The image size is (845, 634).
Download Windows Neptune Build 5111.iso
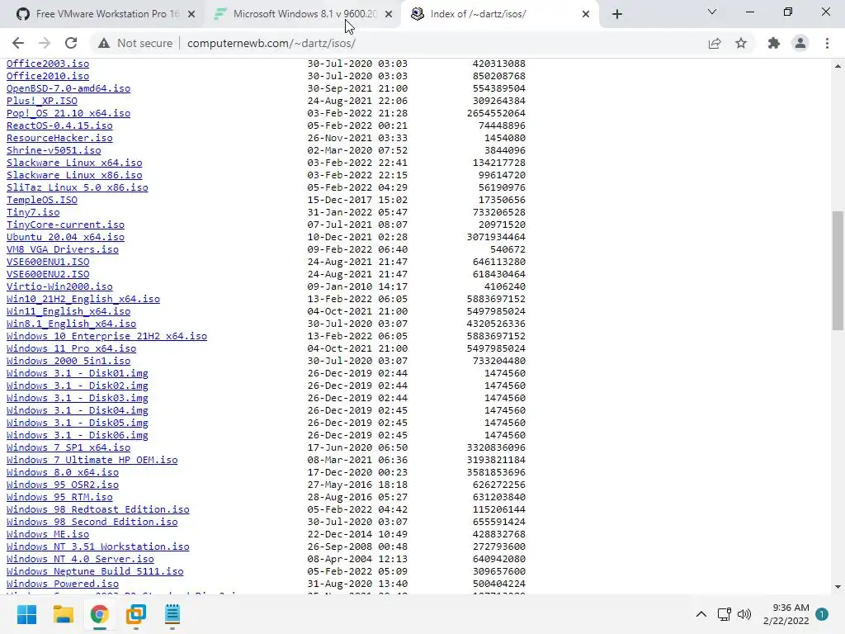pyautogui.click(x=95, y=572)
